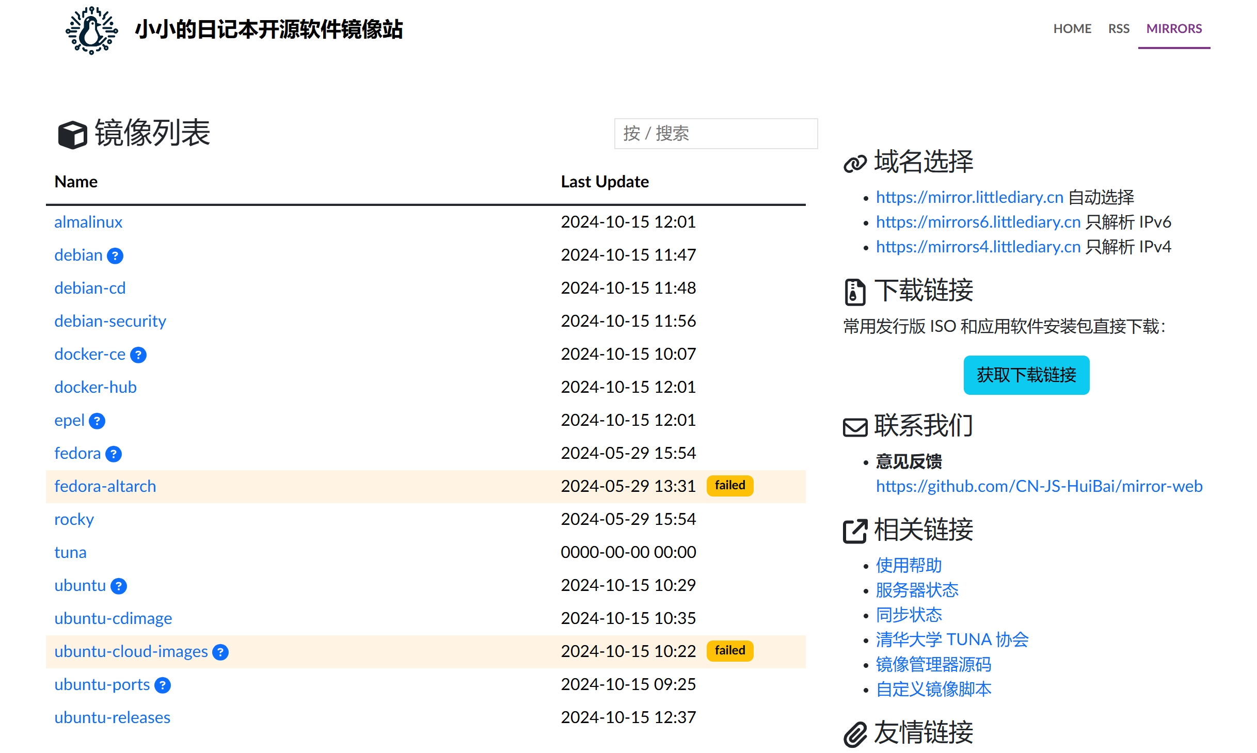Open help icon next to epel
The image size is (1257, 753).
point(97,421)
